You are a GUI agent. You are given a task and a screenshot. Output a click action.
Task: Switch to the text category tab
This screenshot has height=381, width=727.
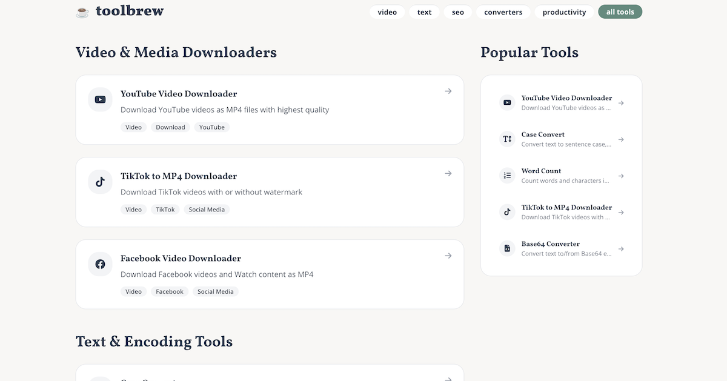pyautogui.click(x=424, y=12)
